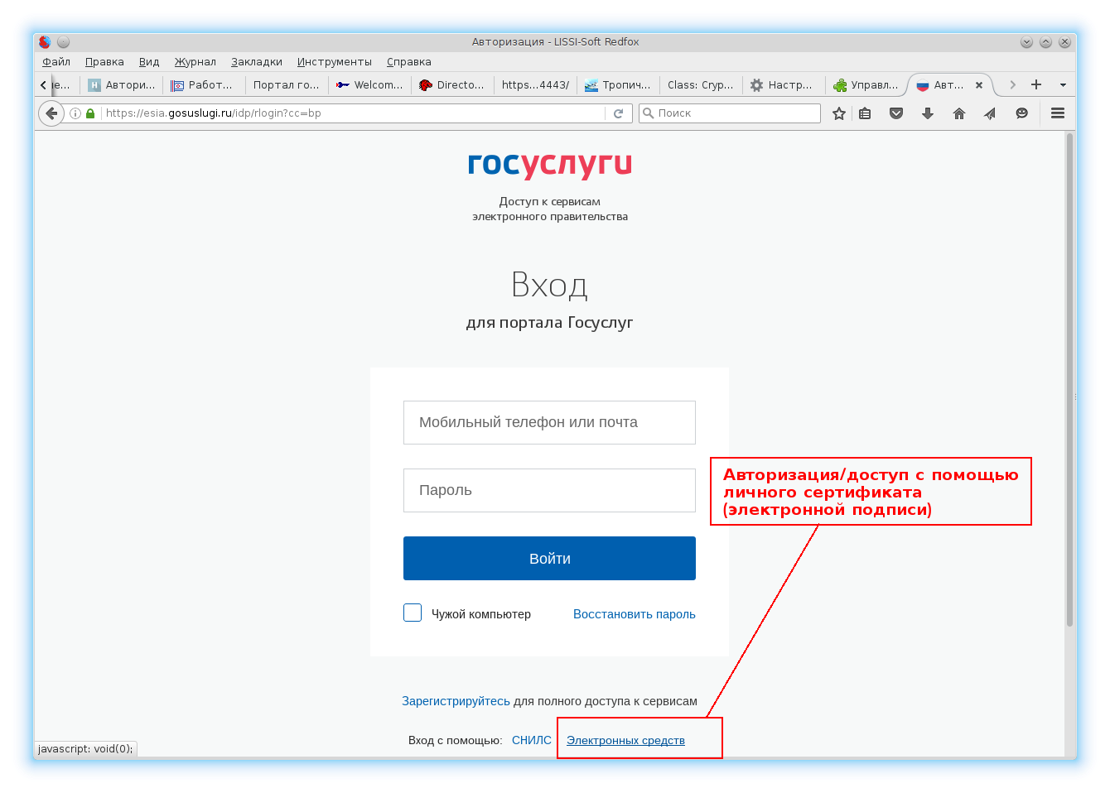Reload the page with the refresh icon
The height and width of the screenshot is (793, 1110).
(618, 113)
